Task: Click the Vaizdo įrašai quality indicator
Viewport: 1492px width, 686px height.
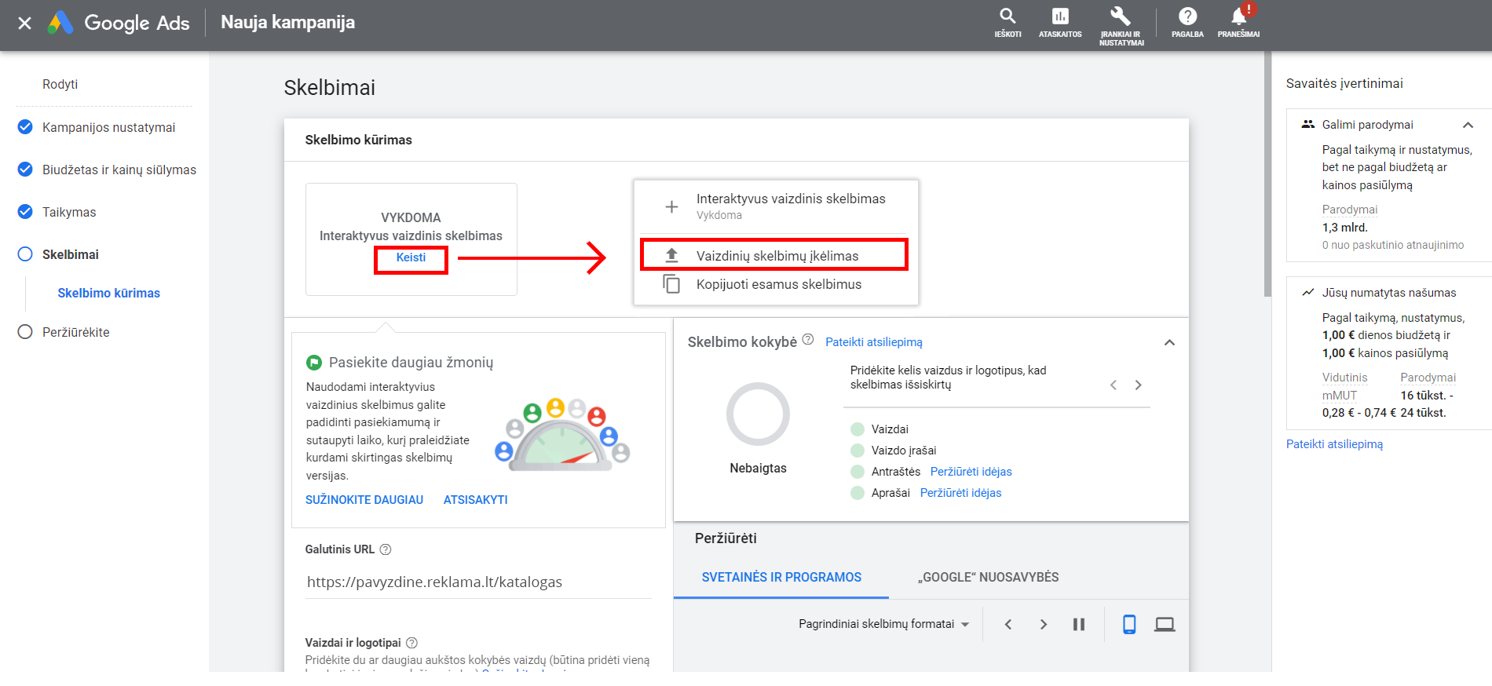Action: pyautogui.click(x=858, y=451)
